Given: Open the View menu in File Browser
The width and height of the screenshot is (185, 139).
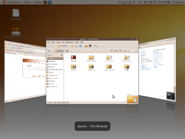Looking at the screenshot, I should pyautogui.click(x=58, y=42).
